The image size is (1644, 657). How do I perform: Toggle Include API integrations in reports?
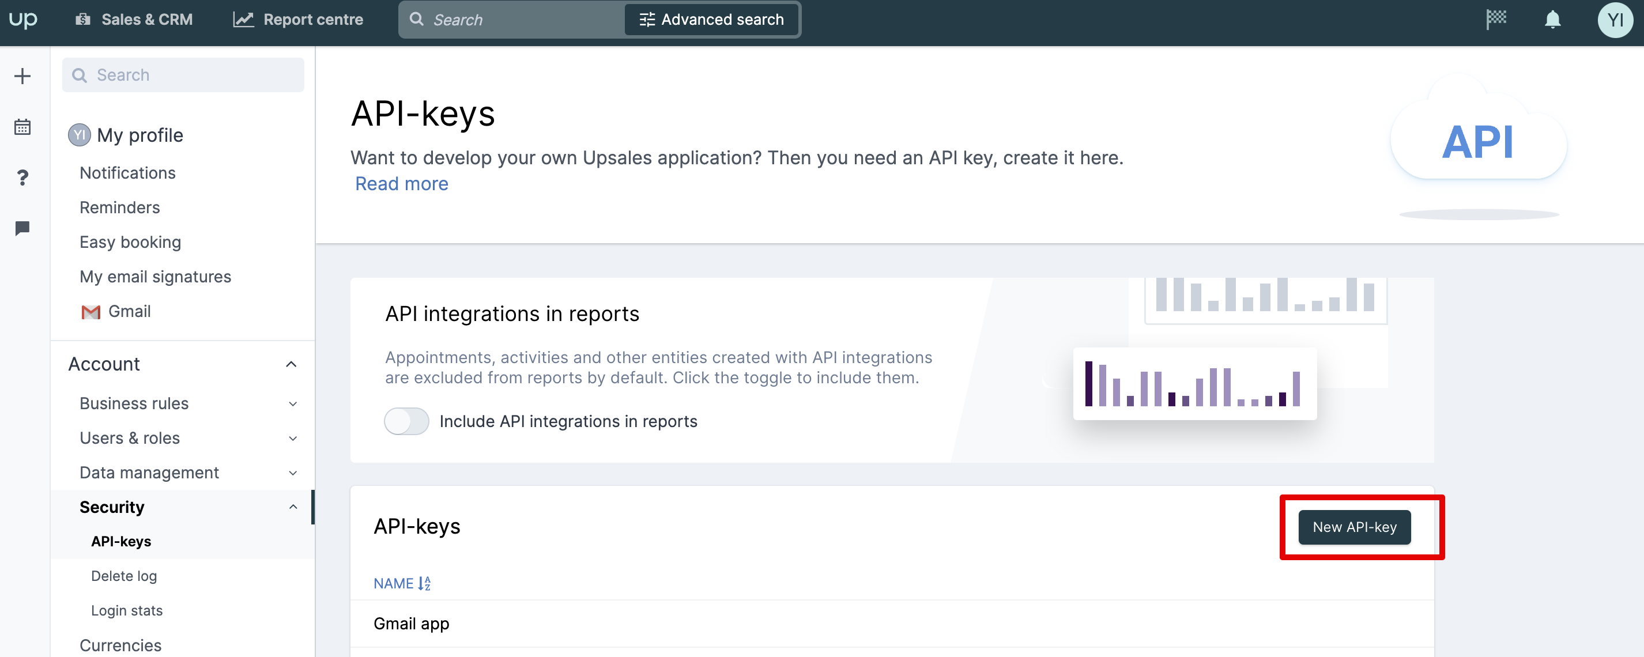pyautogui.click(x=406, y=421)
